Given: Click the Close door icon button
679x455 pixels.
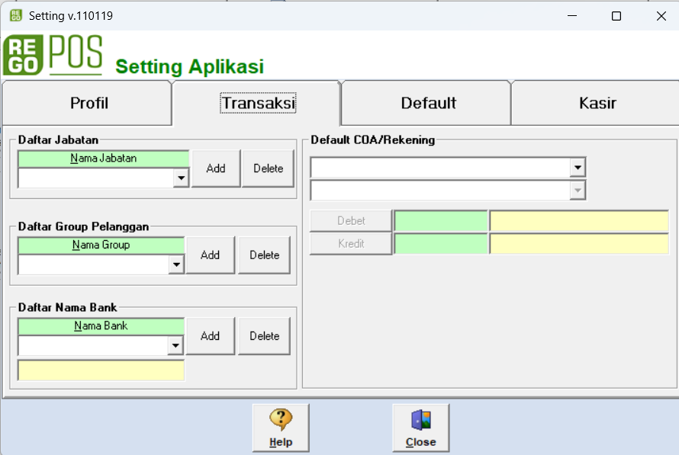Looking at the screenshot, I should (x=420, y=428).
